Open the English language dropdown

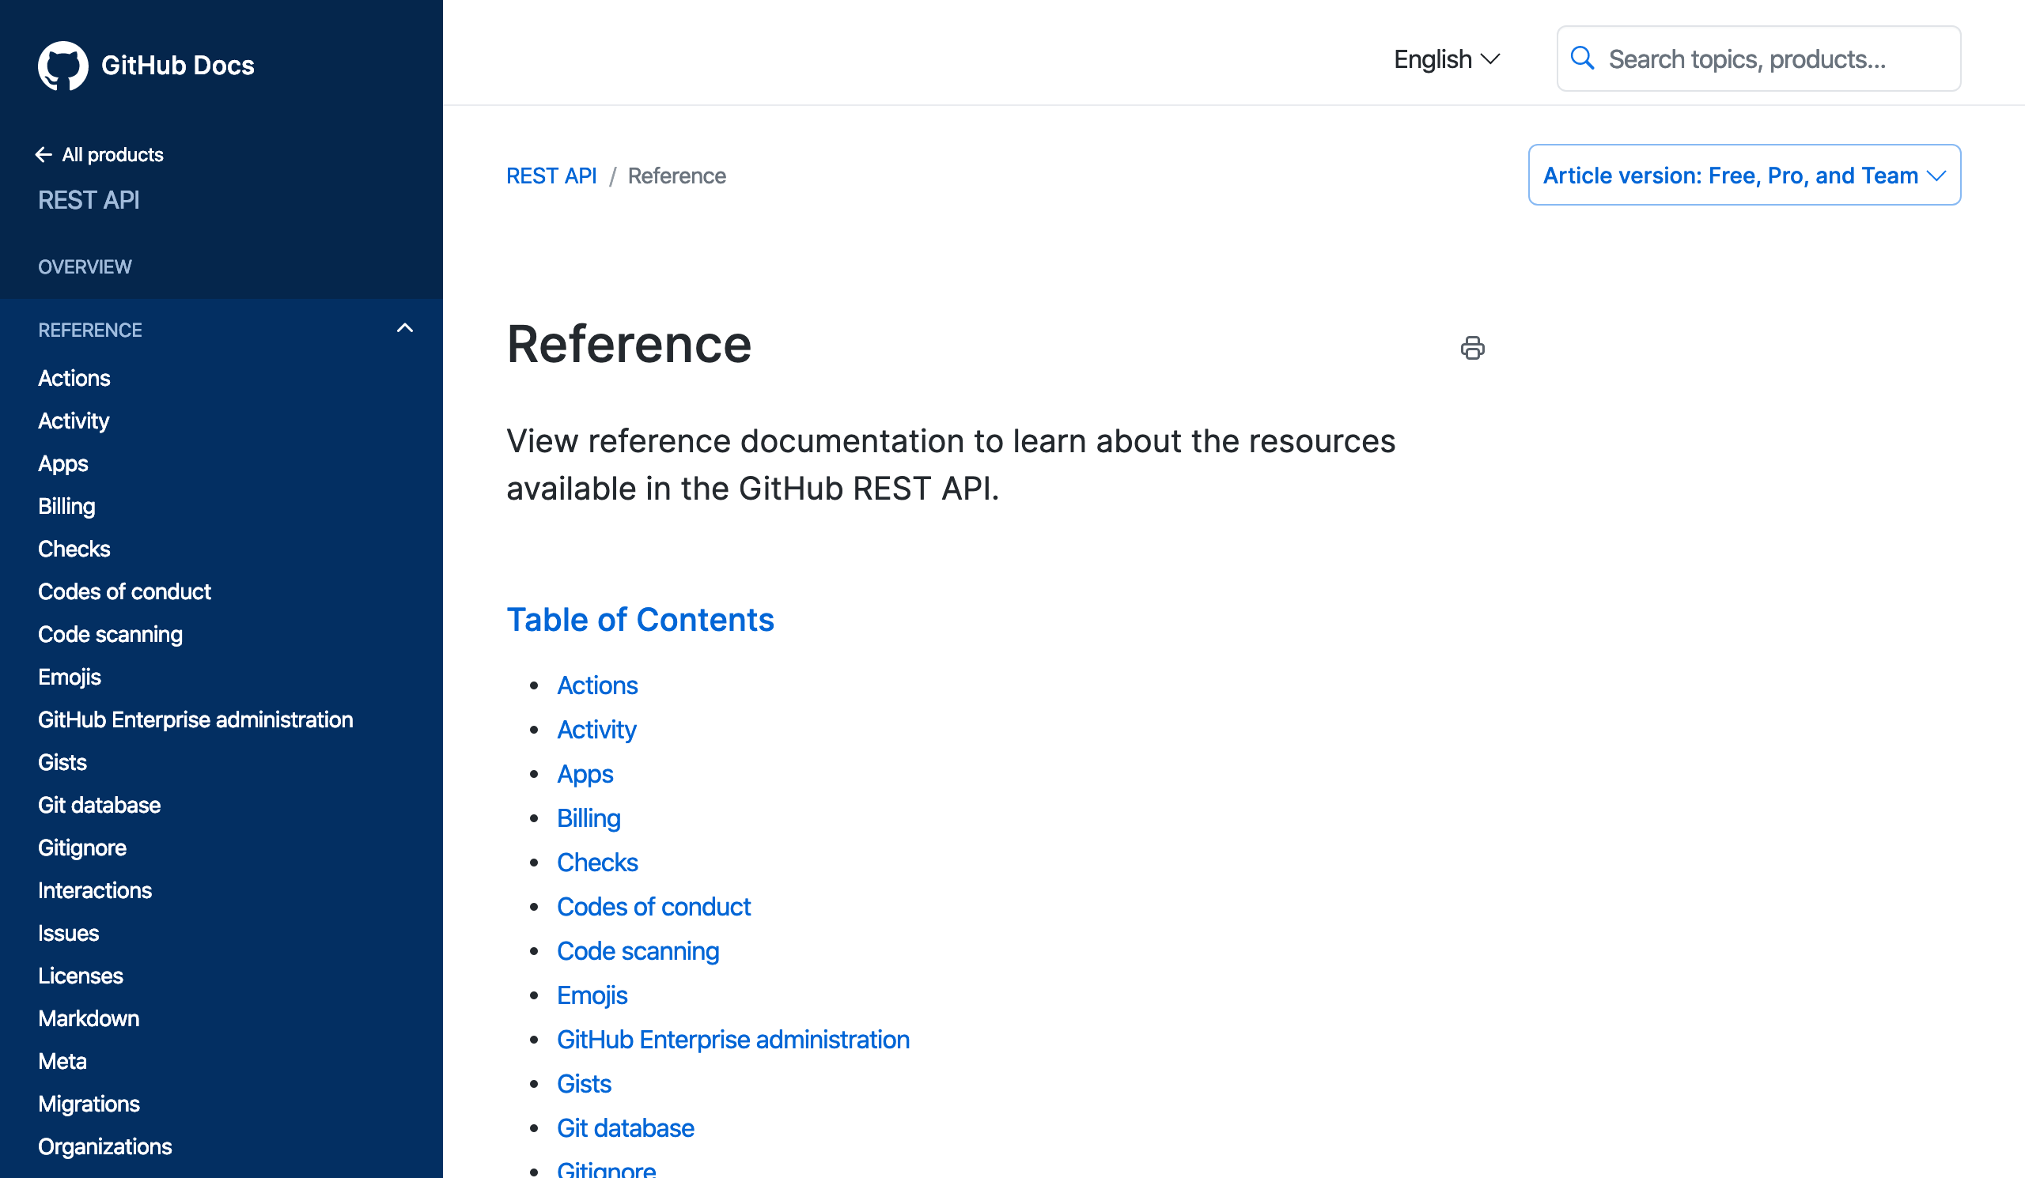1447,59
